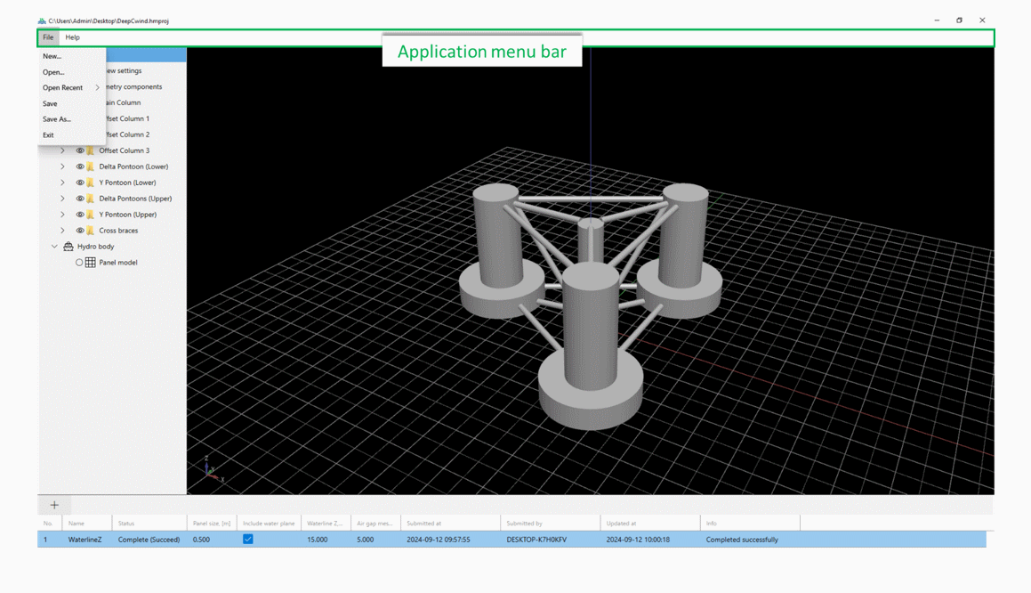Expand the Y Pontoon (Upper) node
Viewport: 1031px width, 593px height.
[x=62, y=215]
